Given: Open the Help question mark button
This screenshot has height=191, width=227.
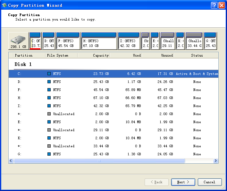Looking at the screenshot, I should (214, 5).
